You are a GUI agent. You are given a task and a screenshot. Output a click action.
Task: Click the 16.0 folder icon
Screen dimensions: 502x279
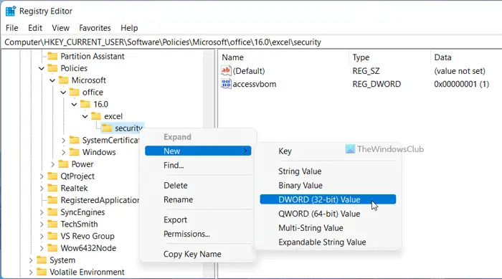(85, 104)
